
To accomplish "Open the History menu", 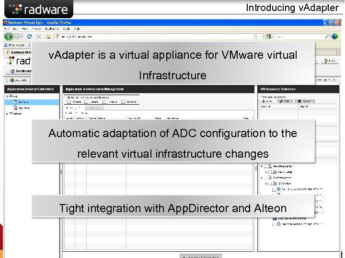I will click(36, 29).
